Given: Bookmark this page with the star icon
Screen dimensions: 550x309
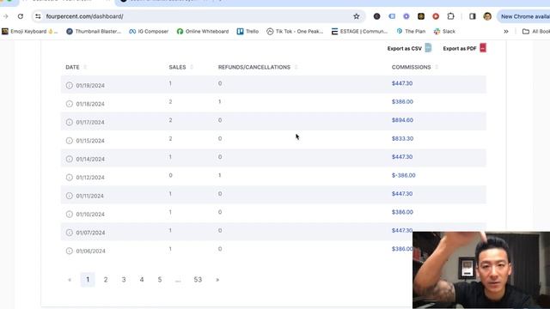Looking at the screenshot, I should point(357,16).
